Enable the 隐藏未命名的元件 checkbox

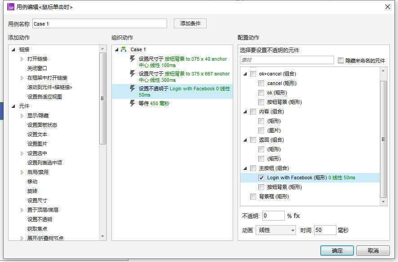340,60
